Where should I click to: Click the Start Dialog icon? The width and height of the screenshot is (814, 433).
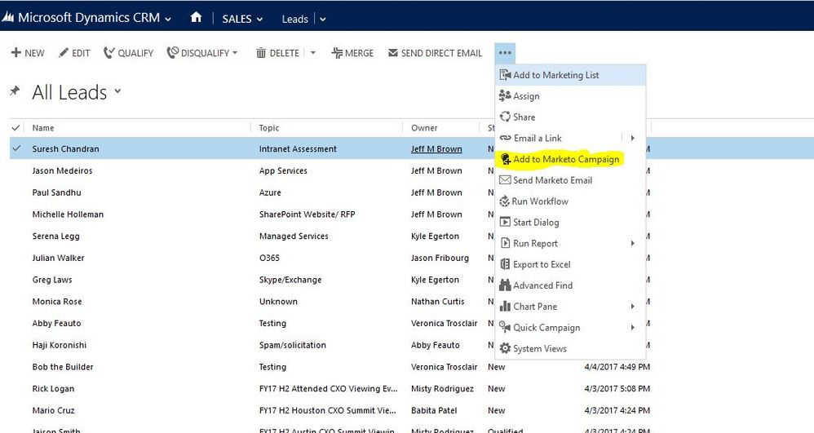(x=505, y=223)
